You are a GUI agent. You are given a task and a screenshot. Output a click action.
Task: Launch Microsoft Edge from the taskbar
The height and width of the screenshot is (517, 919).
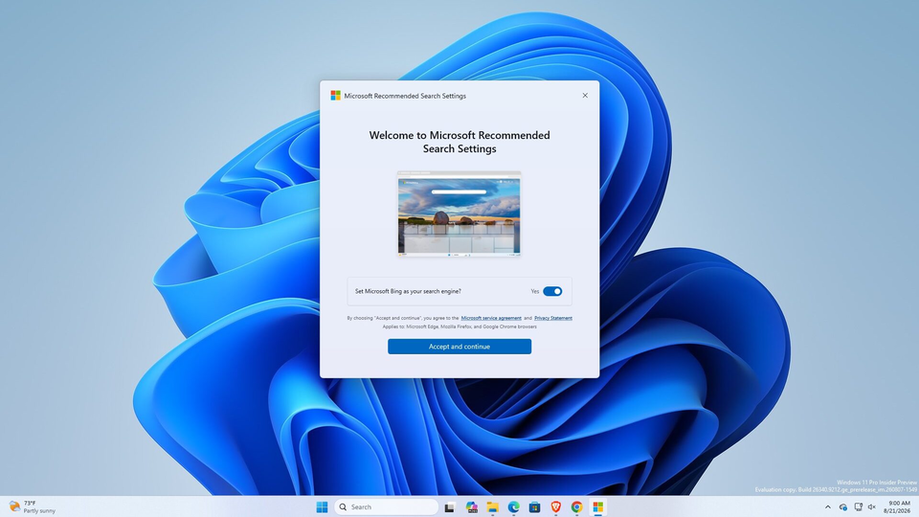click(513, 507)
